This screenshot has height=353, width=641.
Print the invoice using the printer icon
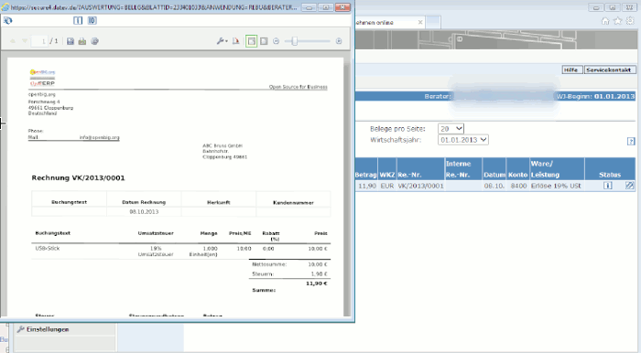[x=82, y=41]
